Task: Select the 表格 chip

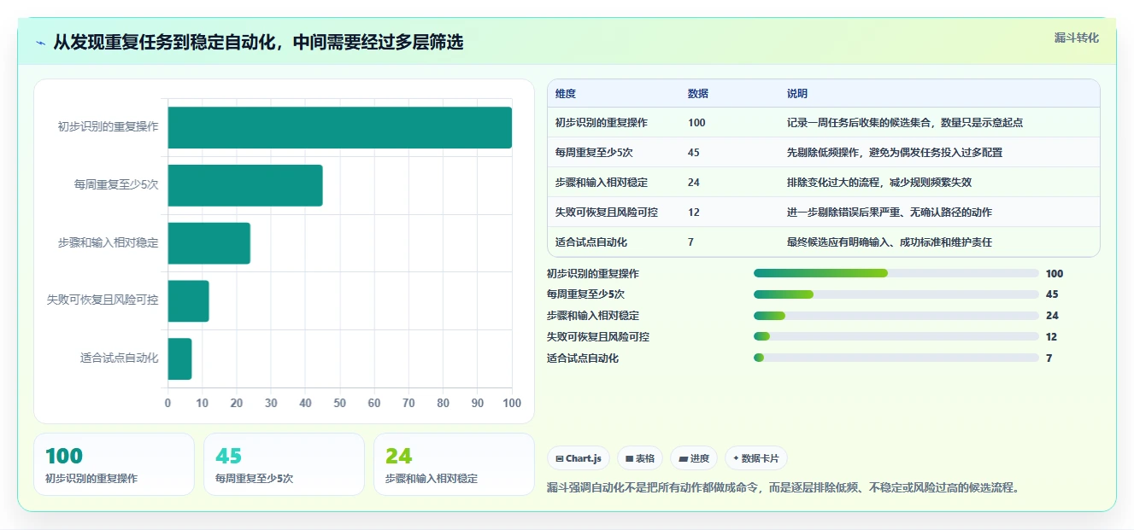Action: (x=640, y=458)
